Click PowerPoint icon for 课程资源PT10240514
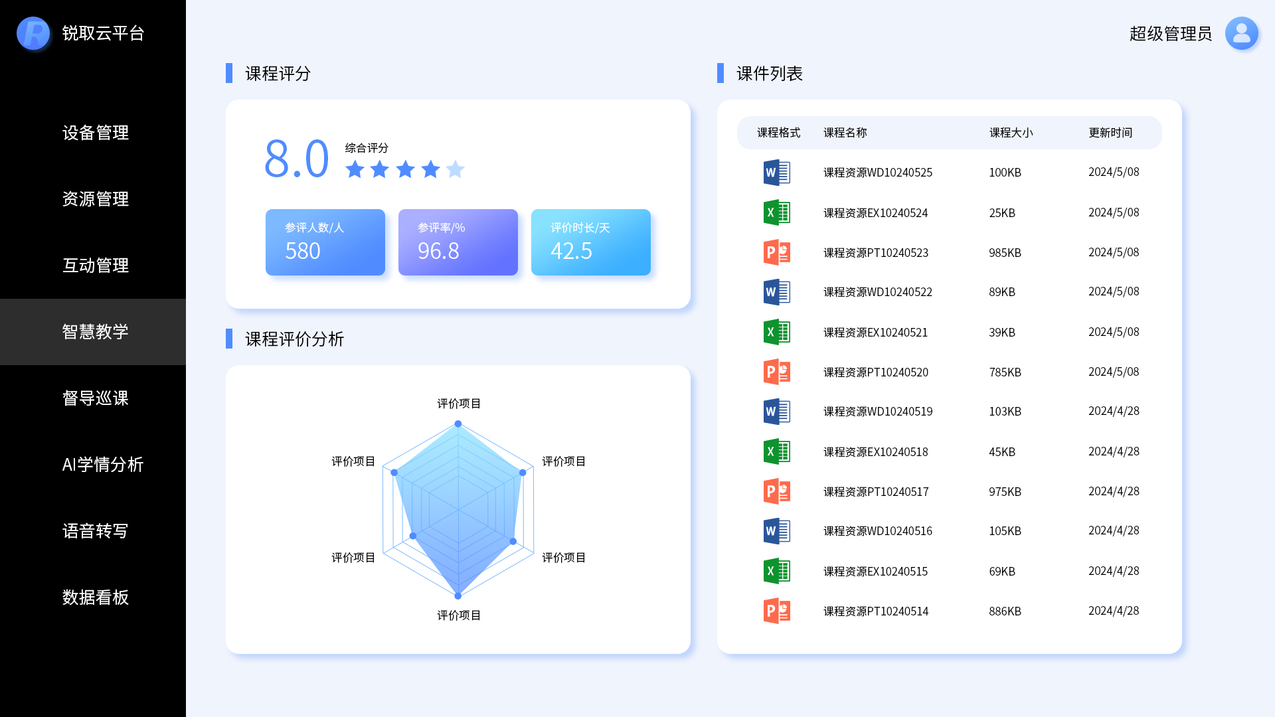This screenshot has height=717, width=1275. click(776, 611)
